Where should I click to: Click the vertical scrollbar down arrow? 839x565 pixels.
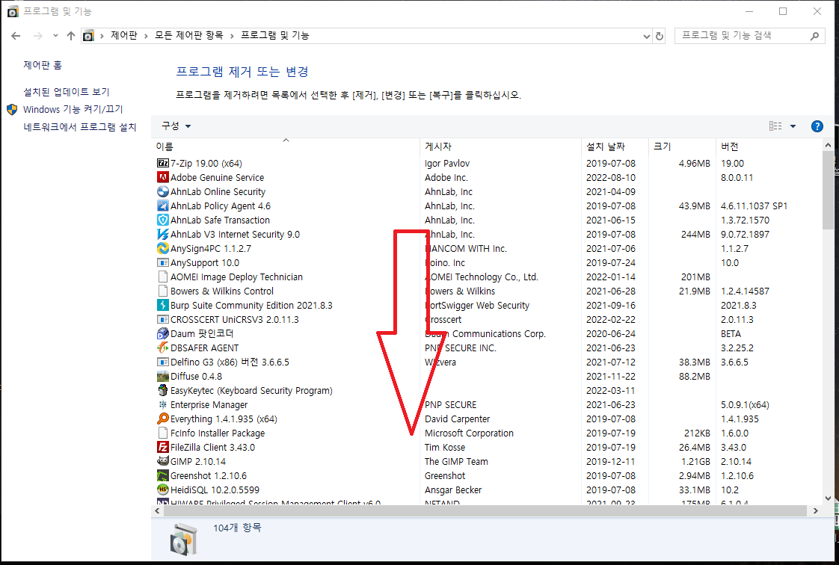(827, 497)
